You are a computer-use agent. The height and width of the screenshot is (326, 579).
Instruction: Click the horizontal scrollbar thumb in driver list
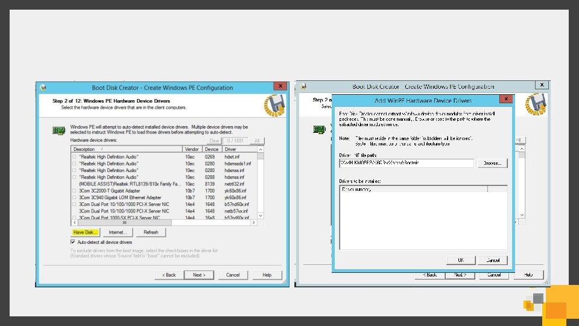[125, 223]
